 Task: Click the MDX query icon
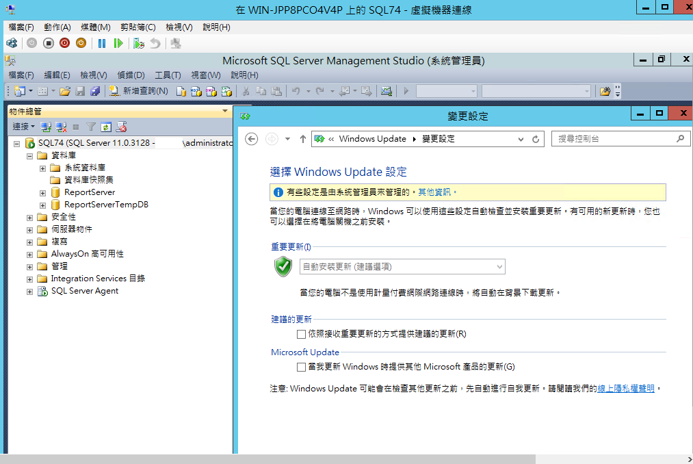point(196,91)
